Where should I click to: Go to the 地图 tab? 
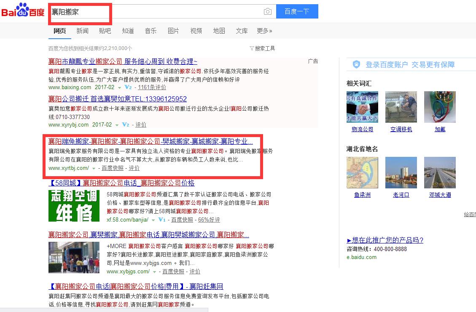[x=219, y=31]
